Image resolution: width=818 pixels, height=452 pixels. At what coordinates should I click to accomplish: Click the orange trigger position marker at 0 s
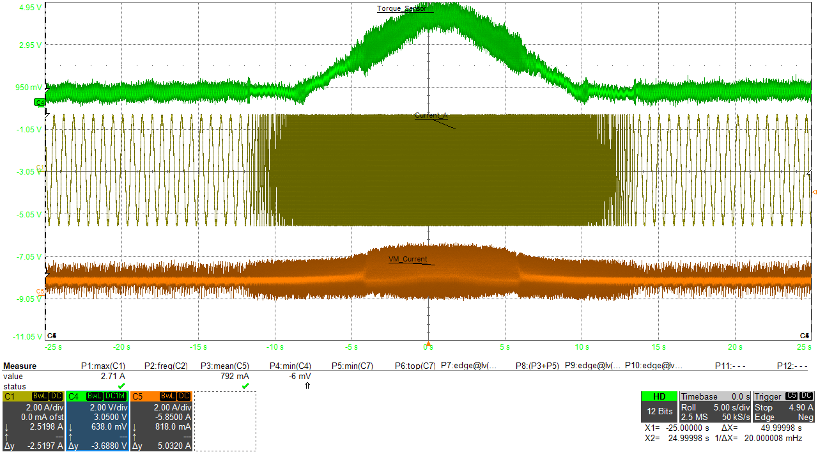[x=428, y=343]
